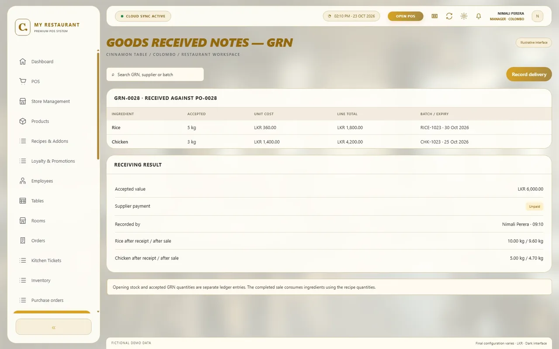Toggle the sun light theme icon
This screenshot has height=349, width=559.
point(464,16)
